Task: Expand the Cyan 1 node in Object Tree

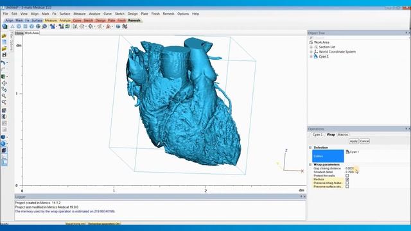Action: coord(311,56)
